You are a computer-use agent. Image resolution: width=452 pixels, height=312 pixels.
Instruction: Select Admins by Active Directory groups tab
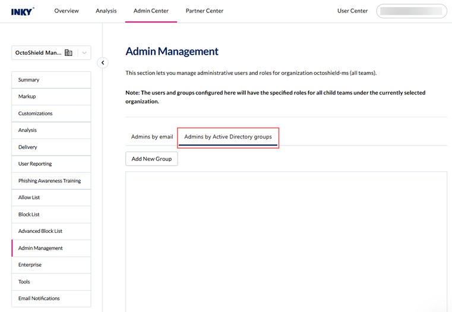[228, 137]
